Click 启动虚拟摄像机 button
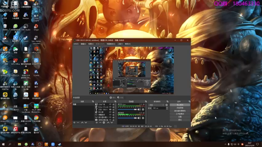262x147 pixels. (180, 111)
